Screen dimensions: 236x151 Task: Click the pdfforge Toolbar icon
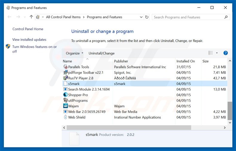(65, 72)
